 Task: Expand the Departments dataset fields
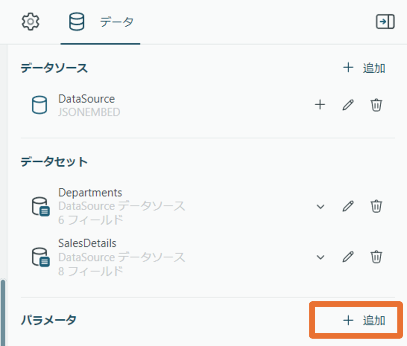click(x=321, y=206)
